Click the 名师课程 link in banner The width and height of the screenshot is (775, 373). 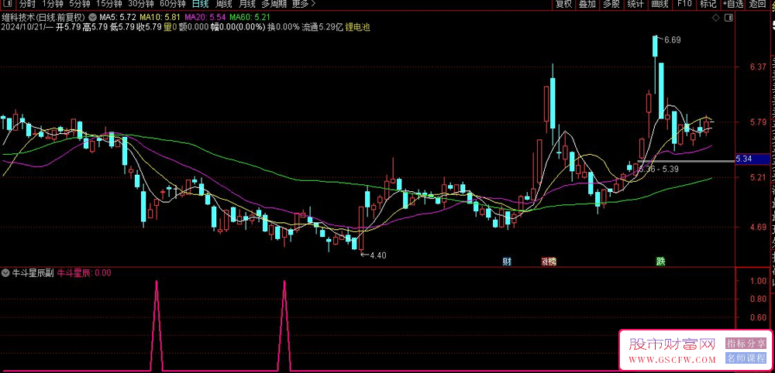[x=746, y=358]
